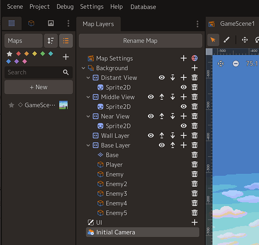259x245 pixels.
Task: Click the globe icon beside Map Settings
Action: click(x=194, y=58)
